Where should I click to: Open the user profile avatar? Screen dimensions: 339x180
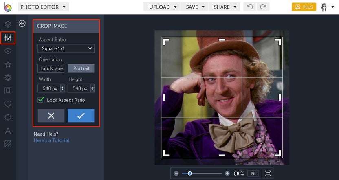[324, 7]
